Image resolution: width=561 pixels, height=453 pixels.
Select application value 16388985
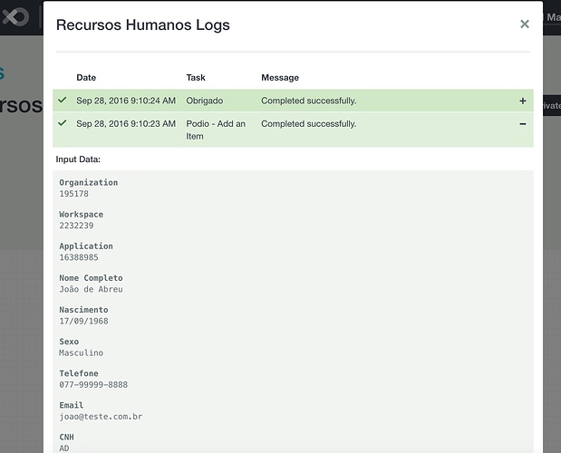(x=79, y=257)
